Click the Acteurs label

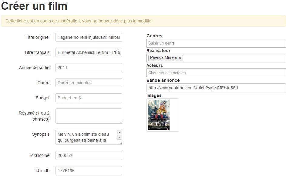[x=154, y=65]
